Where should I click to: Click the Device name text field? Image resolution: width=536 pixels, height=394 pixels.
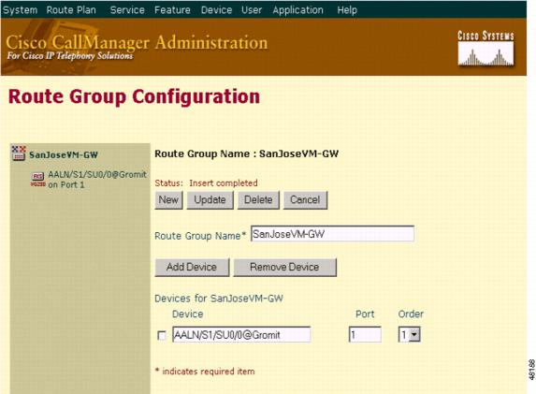(x=241, y=334)
